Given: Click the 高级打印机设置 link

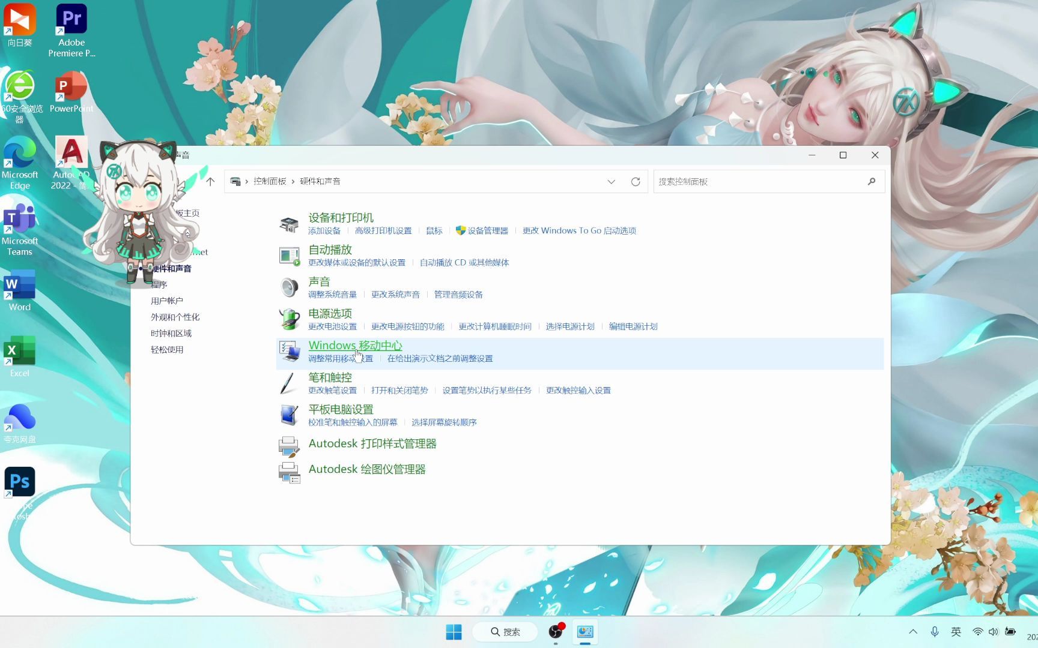Looking at the screenshot, I should coord(383,231).
